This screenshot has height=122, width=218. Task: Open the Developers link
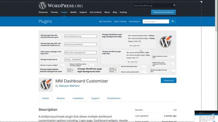coord(135,21)
